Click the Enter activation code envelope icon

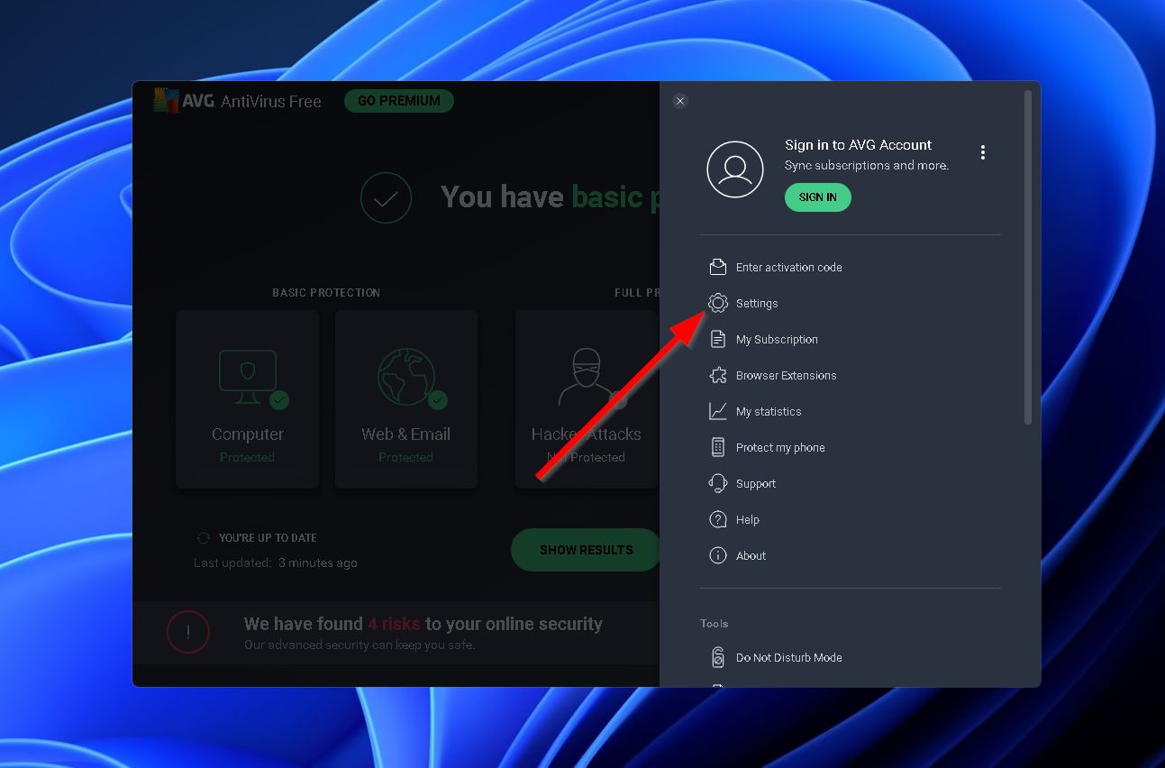coord(718,267)
